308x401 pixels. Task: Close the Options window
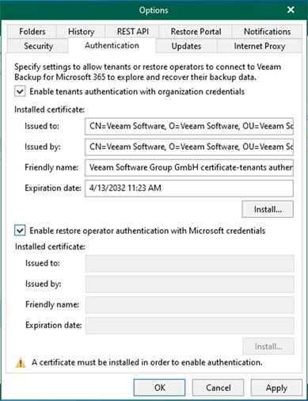tap(291, 10)
